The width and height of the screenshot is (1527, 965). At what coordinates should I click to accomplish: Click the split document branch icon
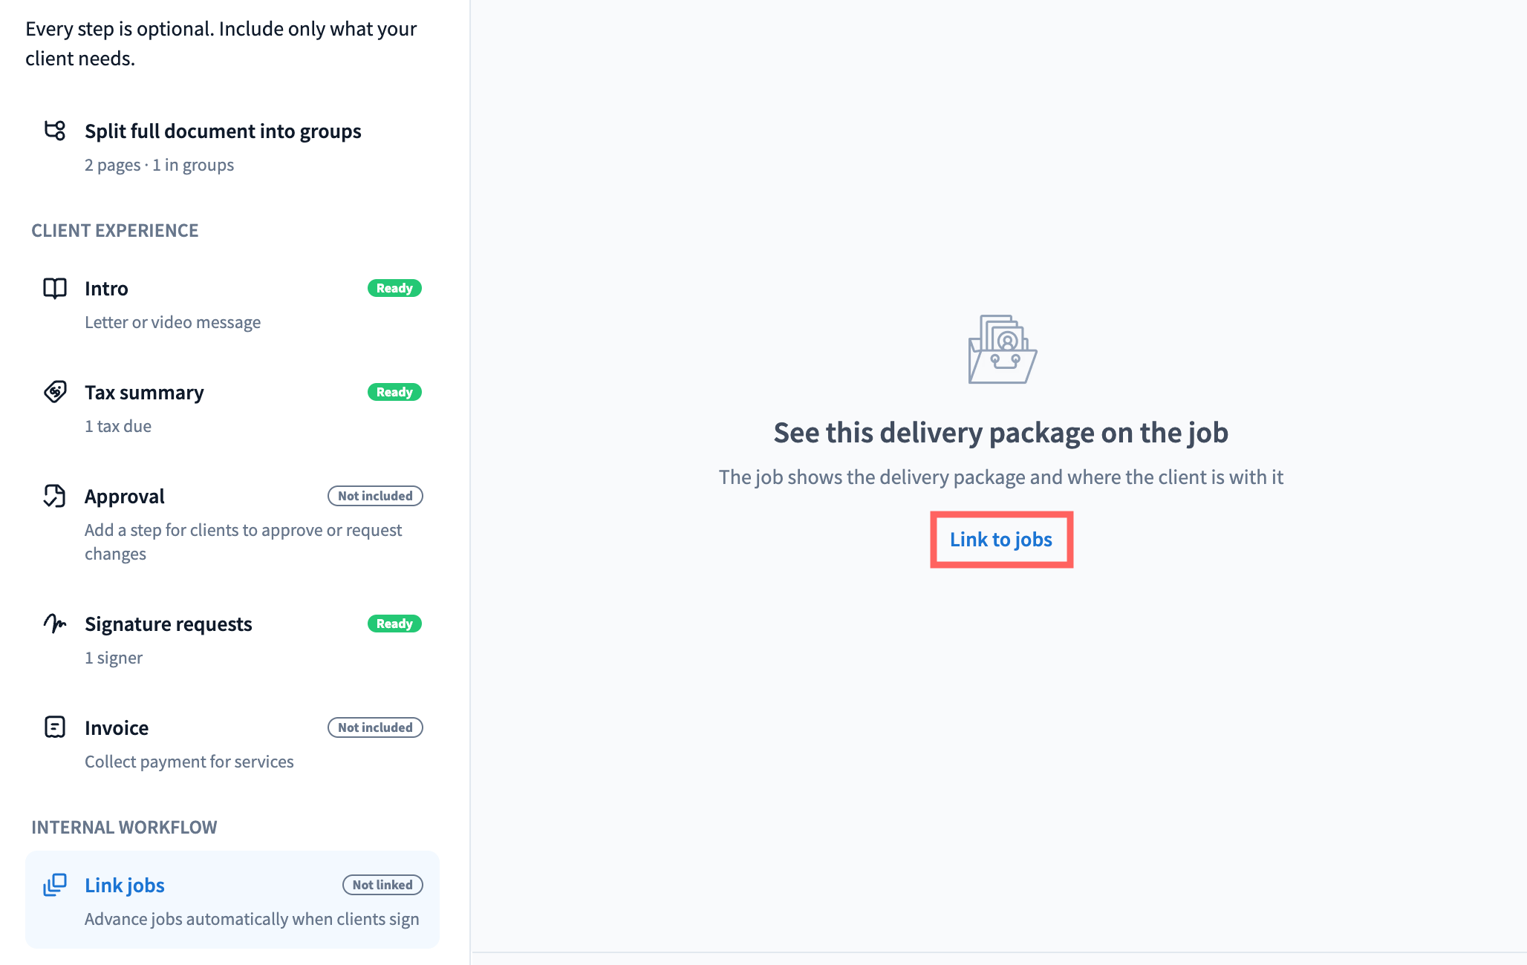55,131
